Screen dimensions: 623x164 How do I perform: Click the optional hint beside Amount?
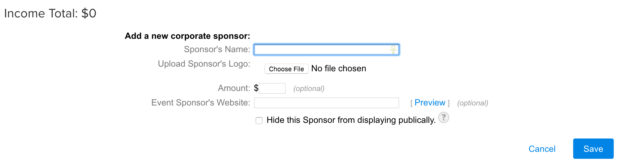pos(309,89)
